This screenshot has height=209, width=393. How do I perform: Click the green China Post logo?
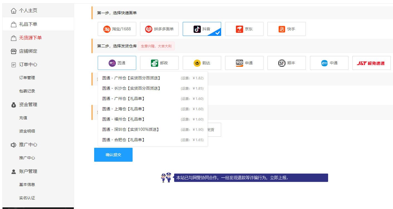[x=155, y=63]
